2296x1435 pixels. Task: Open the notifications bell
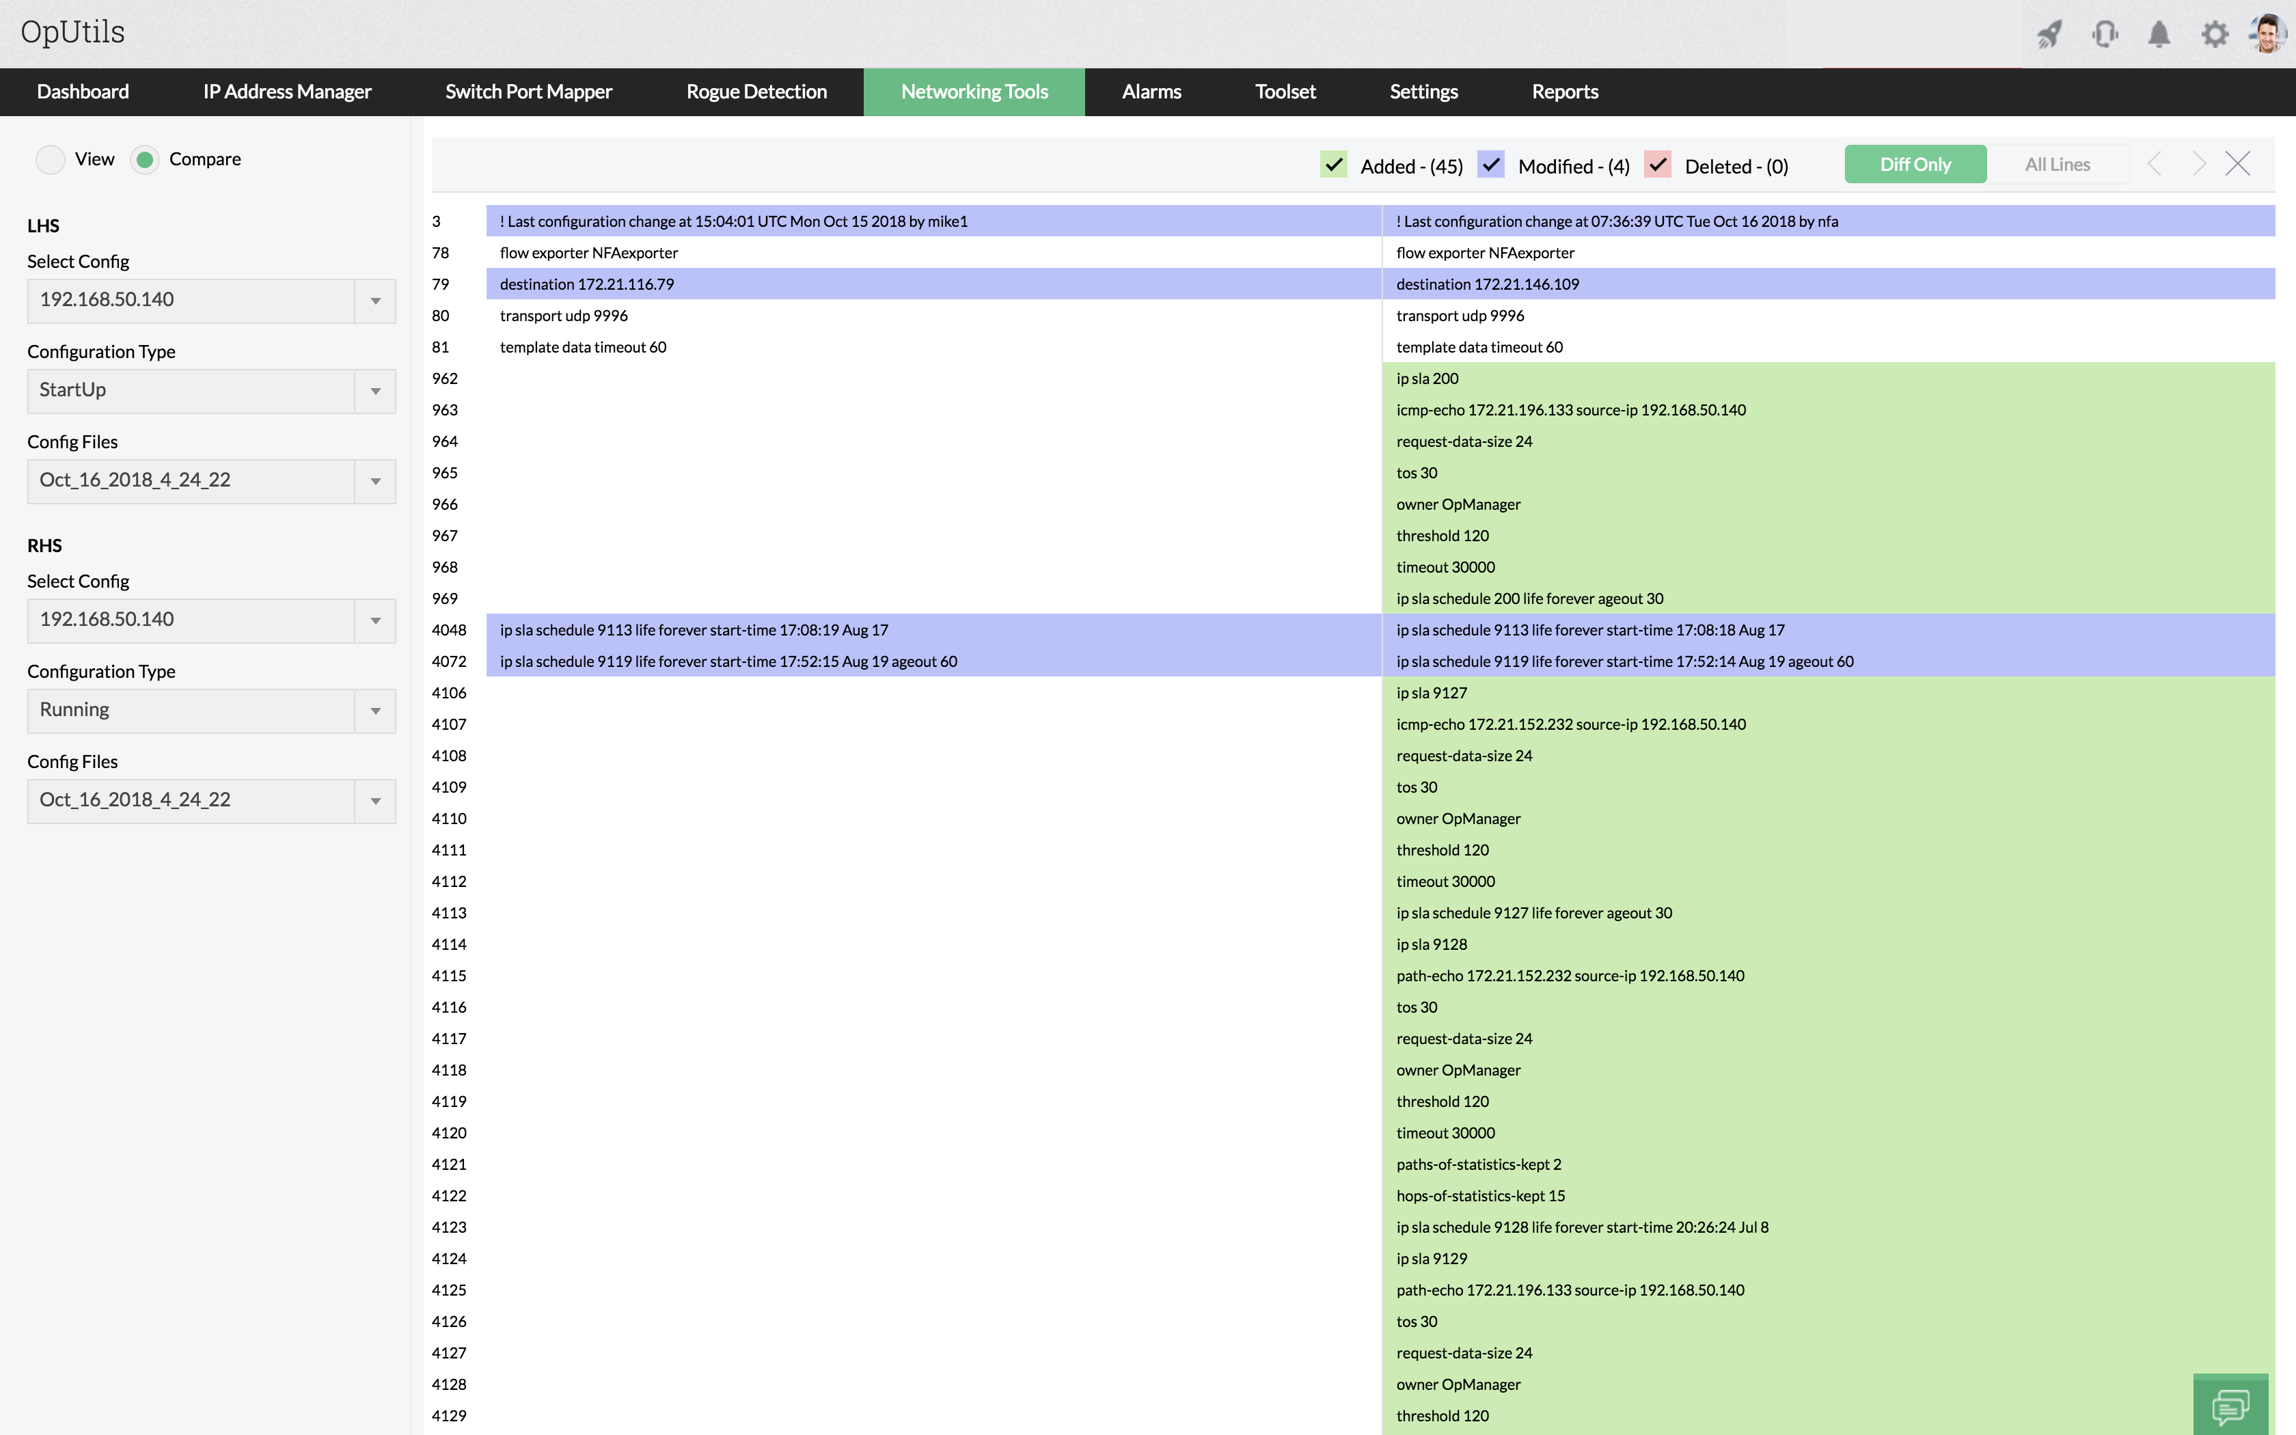click(2159, 34)
